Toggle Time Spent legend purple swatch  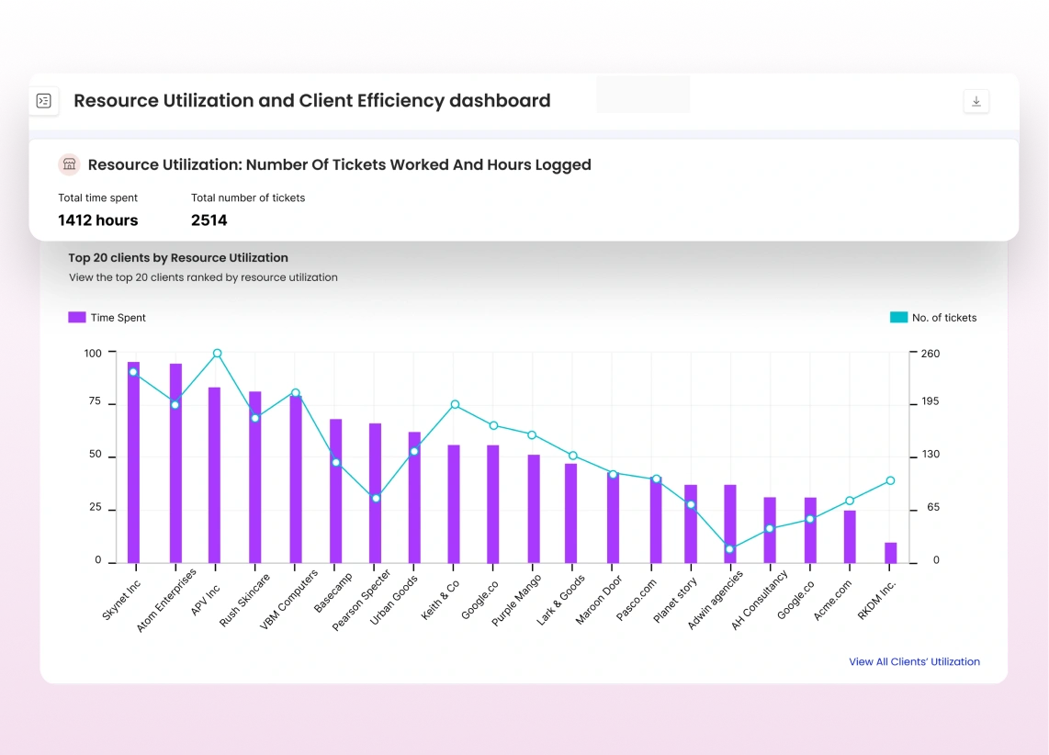(x=77, y=317)
